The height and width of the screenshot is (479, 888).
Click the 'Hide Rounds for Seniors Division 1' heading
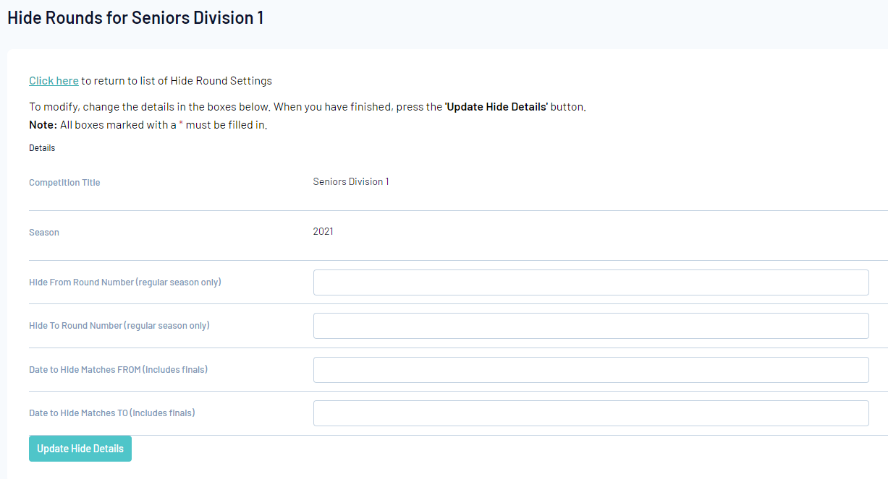(x=135, y=18)
